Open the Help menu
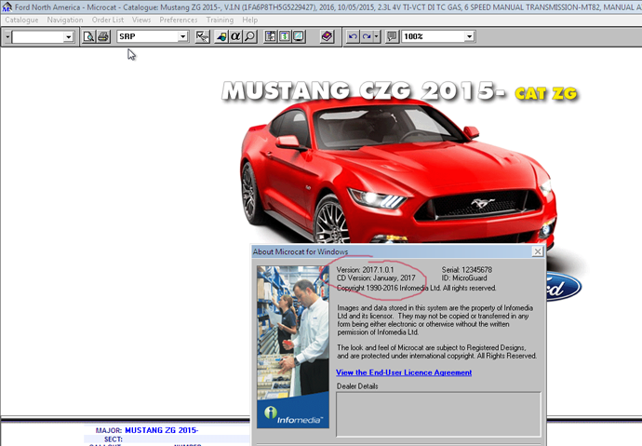The height and width of the screenshot is (446, 642). pyautogui.click(x=249, y=20)
